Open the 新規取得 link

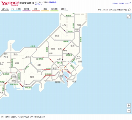coord(53,2)
